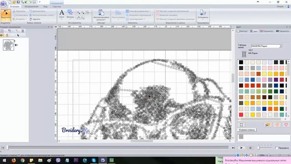Select the black swatch in top-left palette
This screenshot has height=164, width=291.
coord(241,62)
